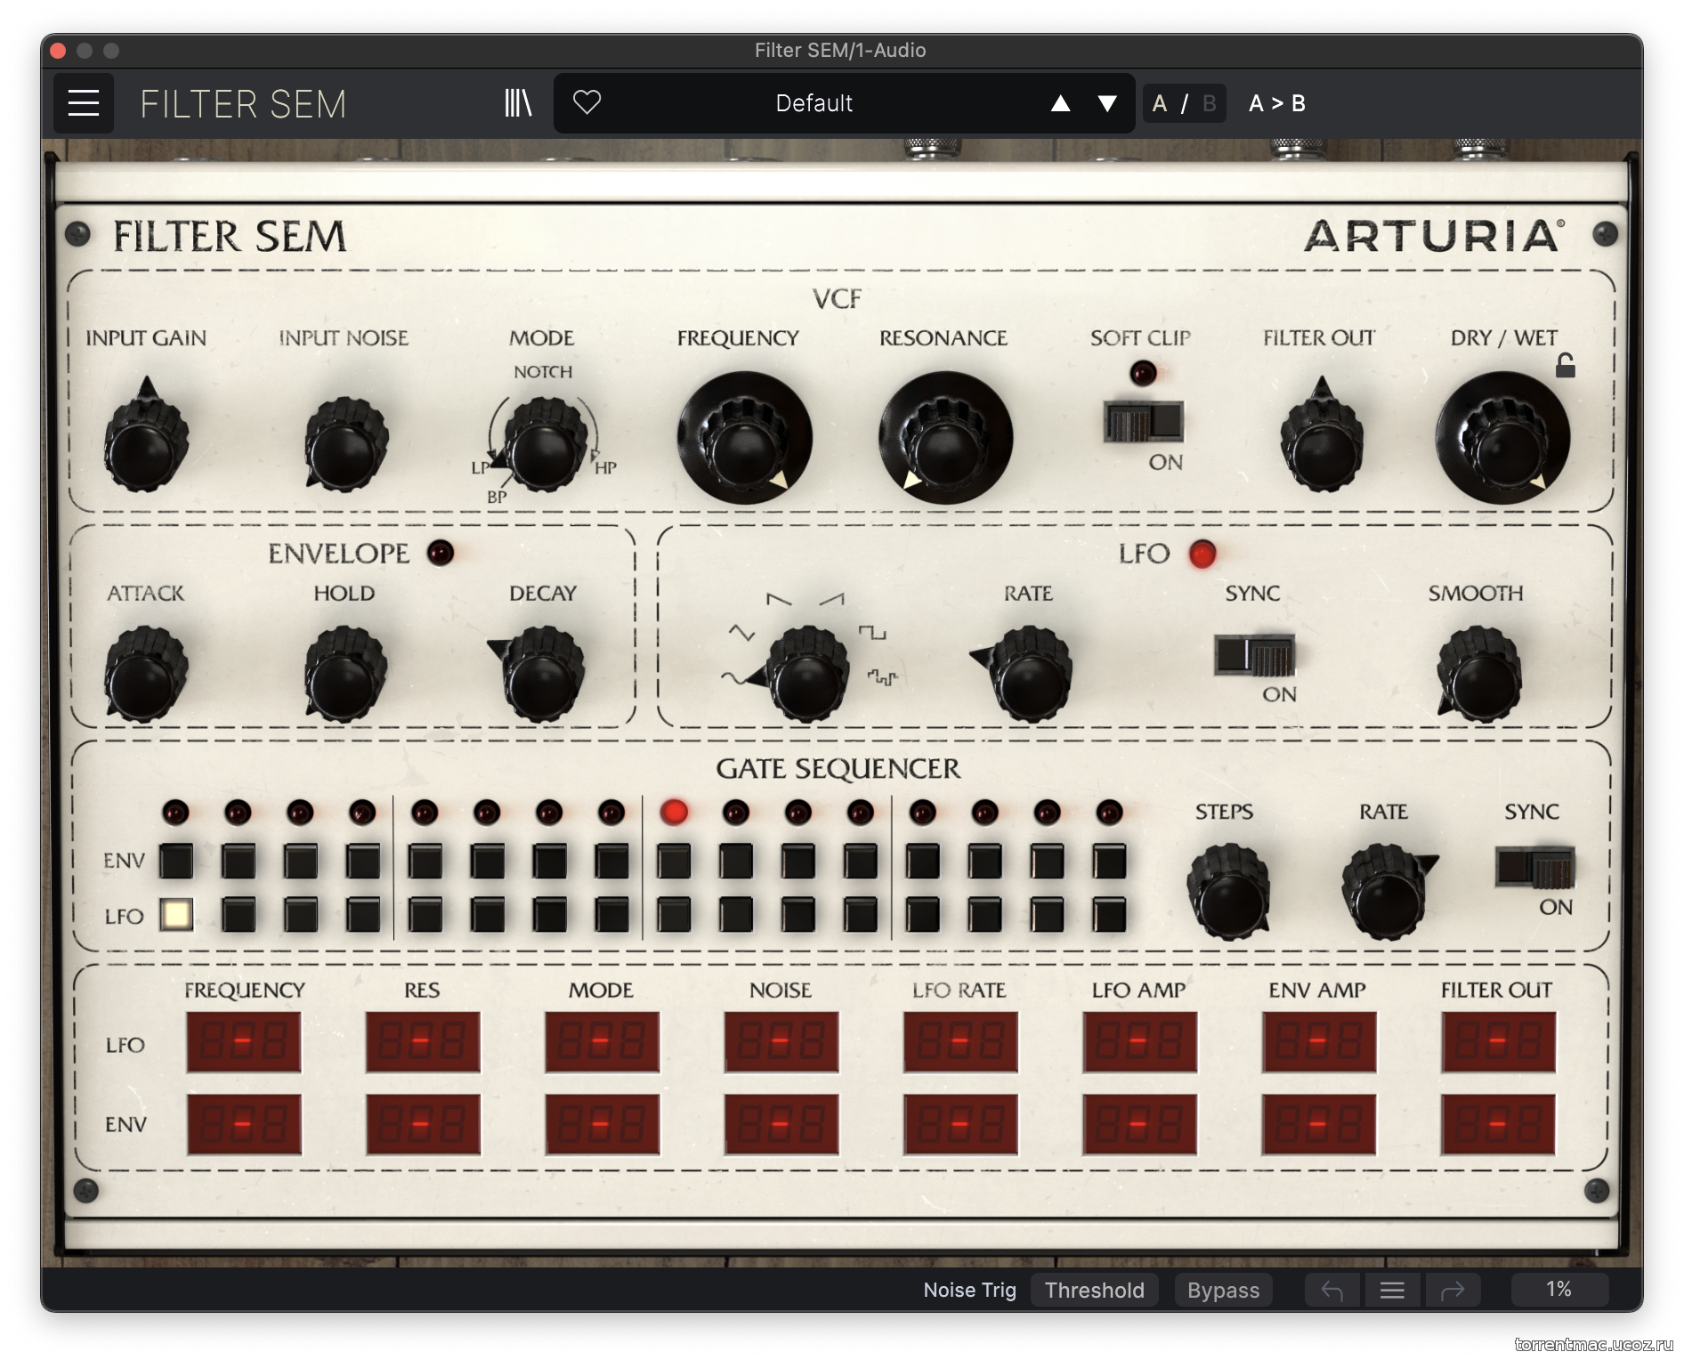The width and height of the screenshot is (1684, 1360).
Task: Switch to state A
Action: [x=1160, y=103]
